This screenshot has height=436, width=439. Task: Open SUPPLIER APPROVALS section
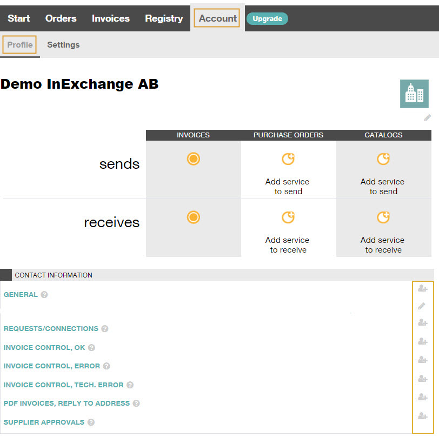[44, 422]
